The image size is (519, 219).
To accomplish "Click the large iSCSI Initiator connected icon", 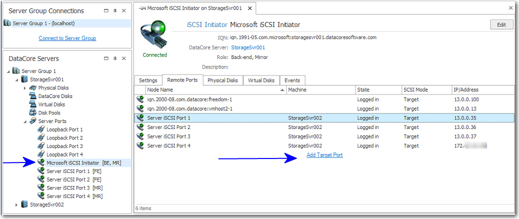I will tap(155, 34).
